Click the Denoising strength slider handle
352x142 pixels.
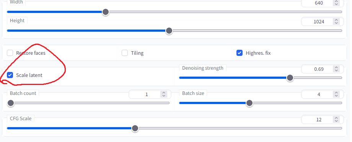click(x=290, y=78)
